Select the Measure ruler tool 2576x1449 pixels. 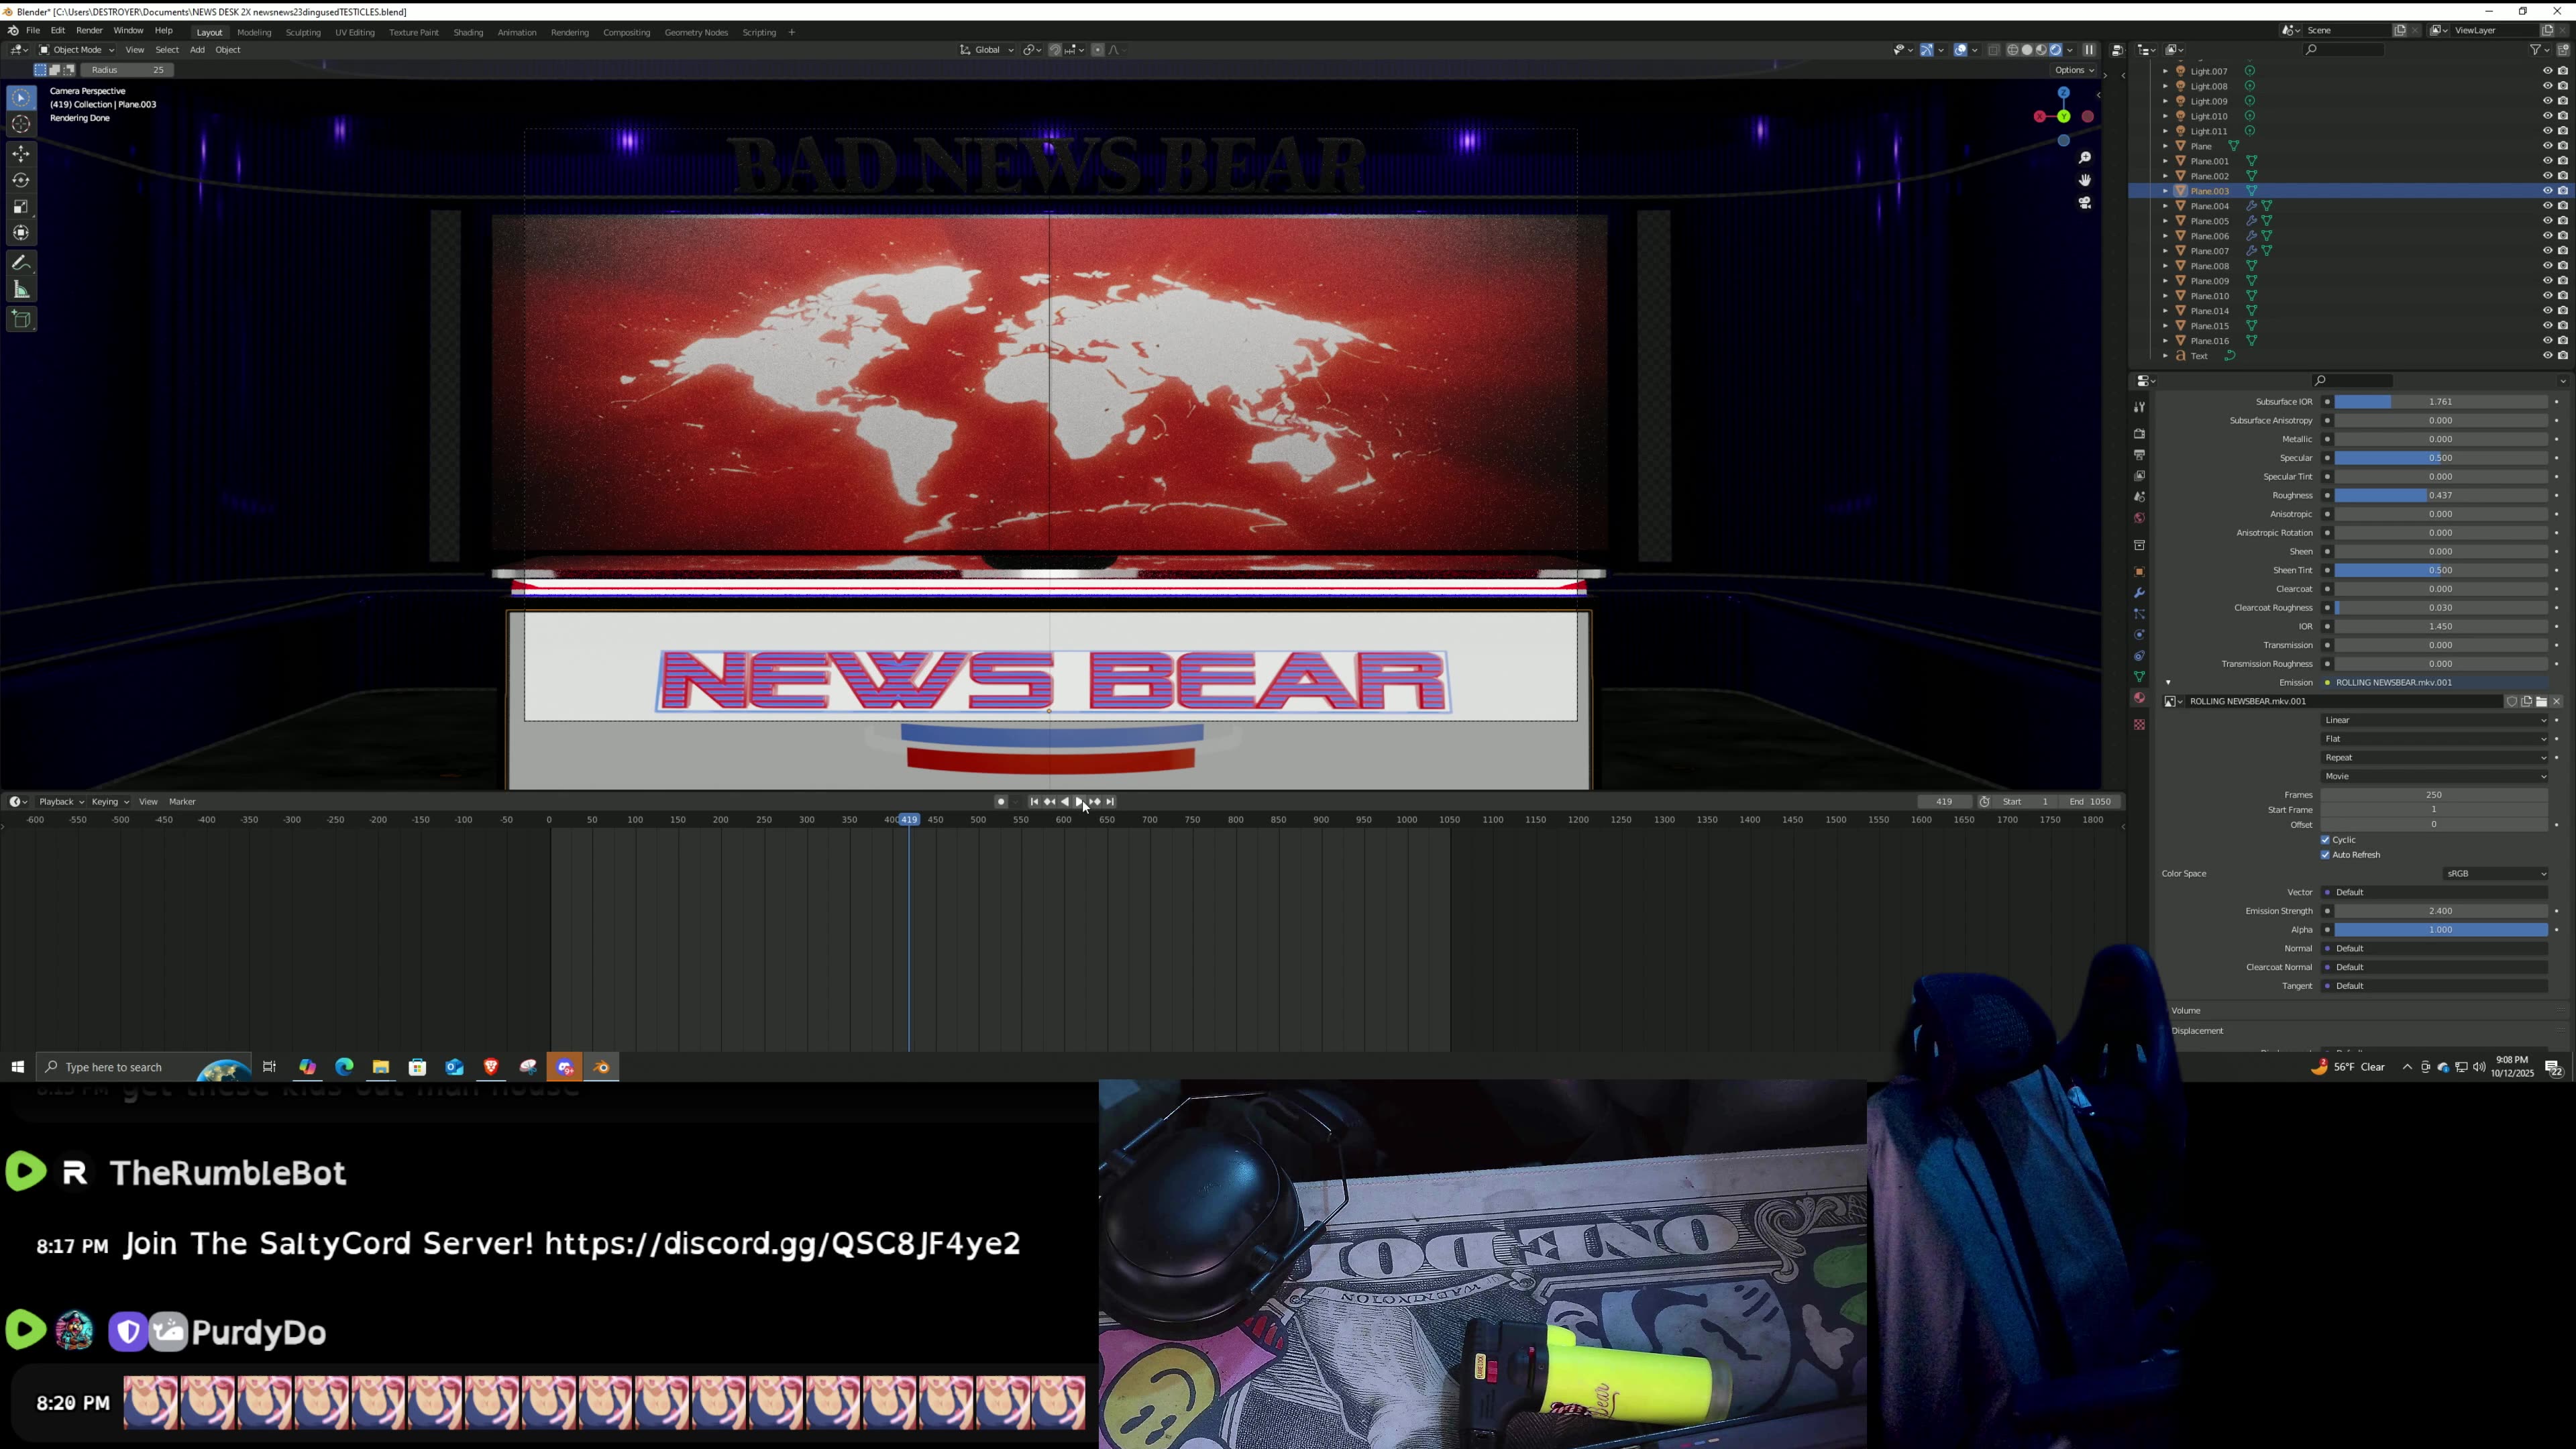click(21, 290)
